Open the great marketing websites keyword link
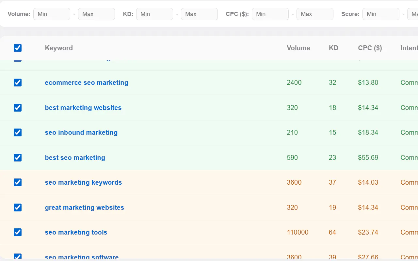This screenshot has width=418, height=261. 85,207
